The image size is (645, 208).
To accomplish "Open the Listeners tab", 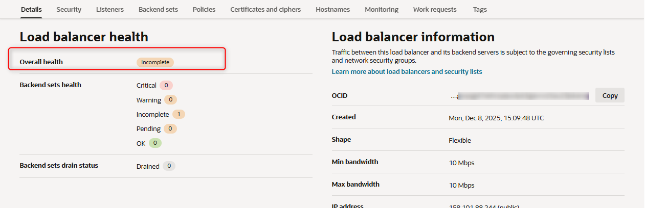I will [x=110, y=9].
